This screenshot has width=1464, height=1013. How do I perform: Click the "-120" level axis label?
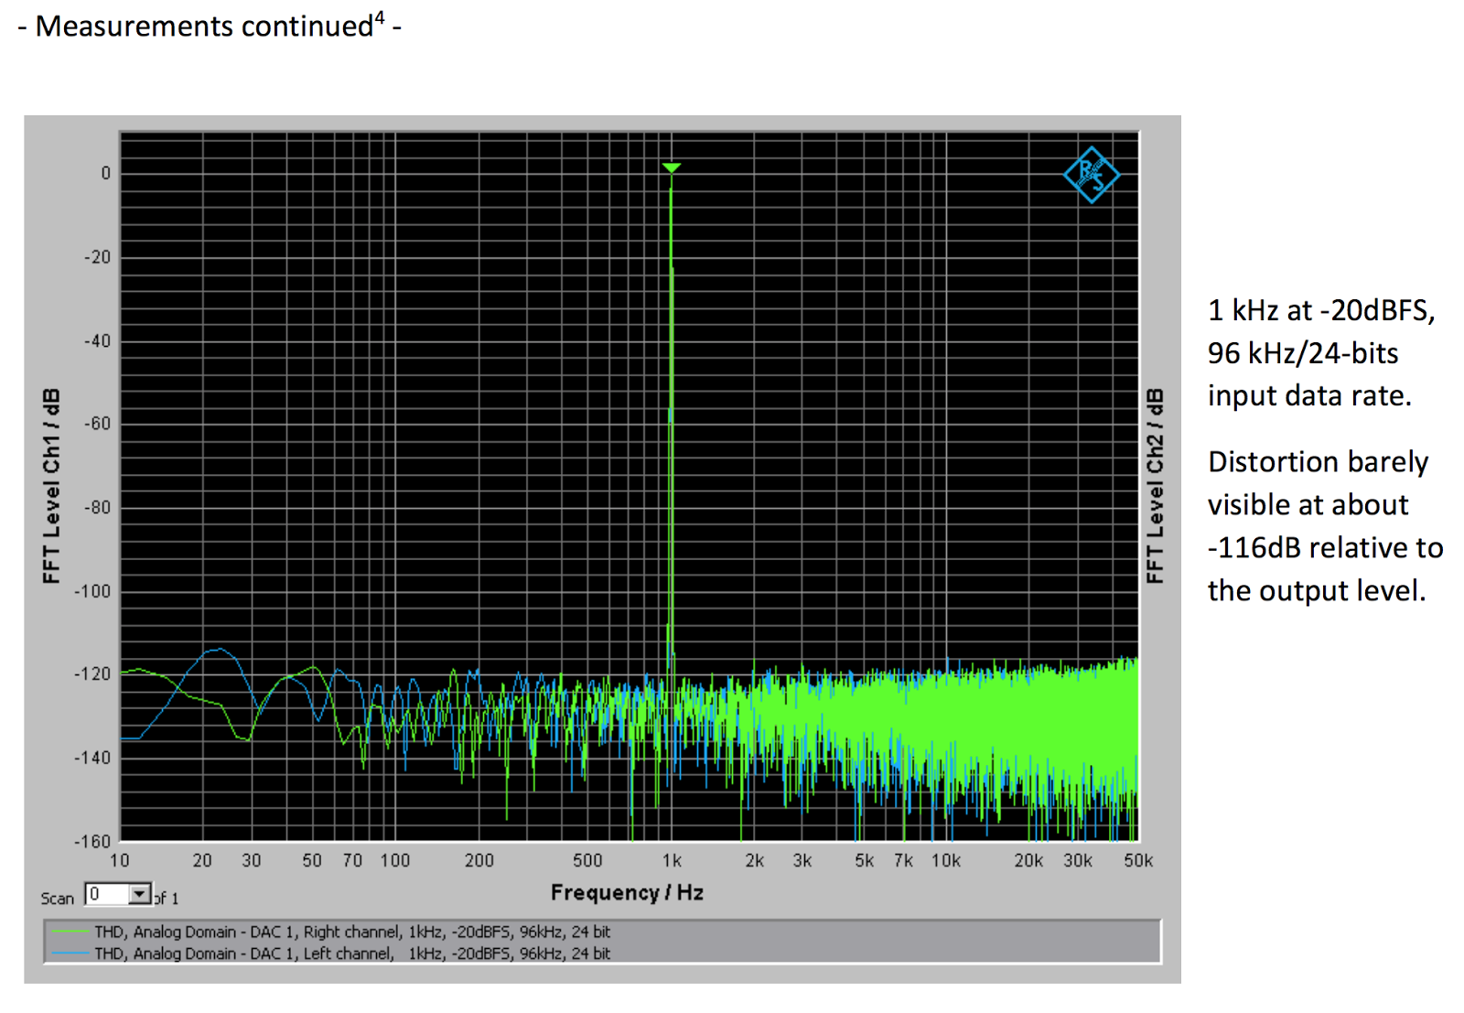[x=92, y=674]
